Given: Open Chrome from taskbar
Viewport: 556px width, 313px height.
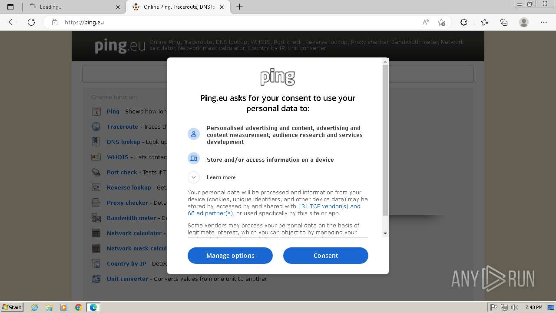Looking at the screenshot, I should [78, 307].
